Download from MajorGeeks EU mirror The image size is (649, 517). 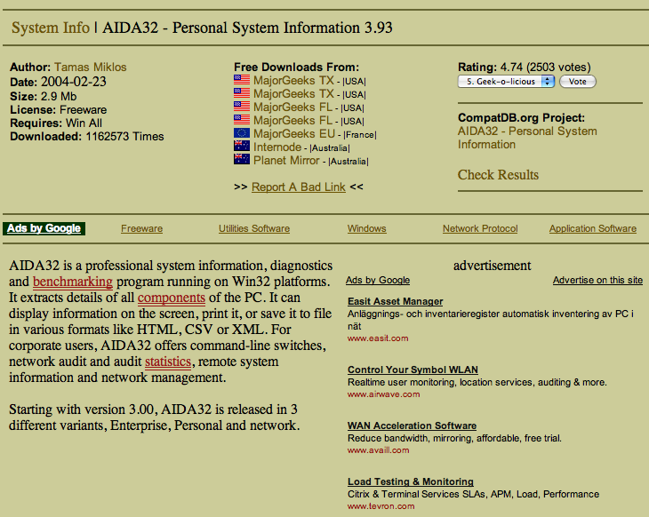point(294,133)
